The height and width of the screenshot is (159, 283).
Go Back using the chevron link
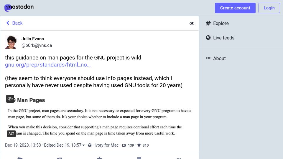click(x=14, y=23)
